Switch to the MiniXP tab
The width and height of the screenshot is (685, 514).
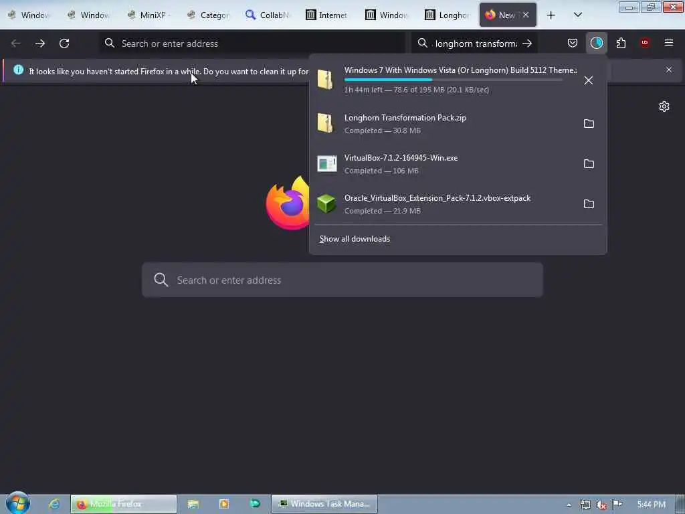tap(149, 15)
